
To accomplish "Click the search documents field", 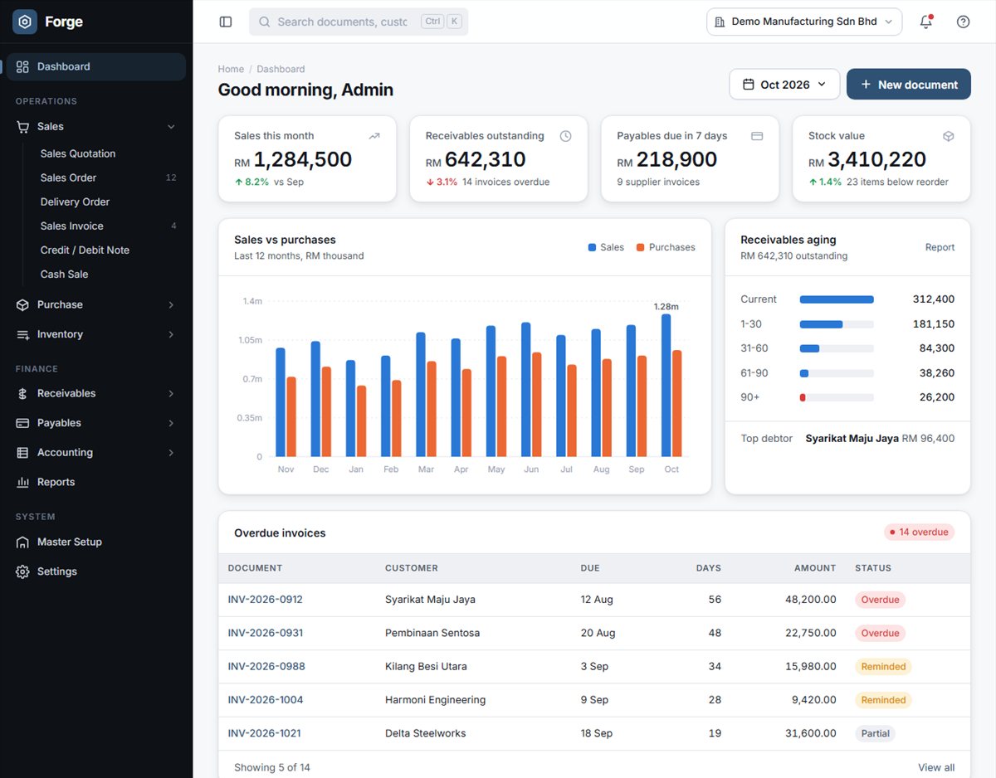I will (x=359, y=22).
